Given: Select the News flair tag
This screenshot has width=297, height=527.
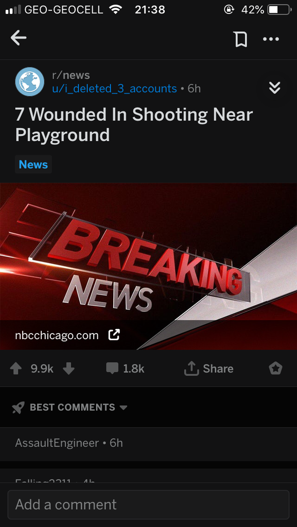Looking at the screenshot, I should [x=33, y=164].
